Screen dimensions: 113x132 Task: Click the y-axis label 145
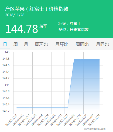(7, 52)
